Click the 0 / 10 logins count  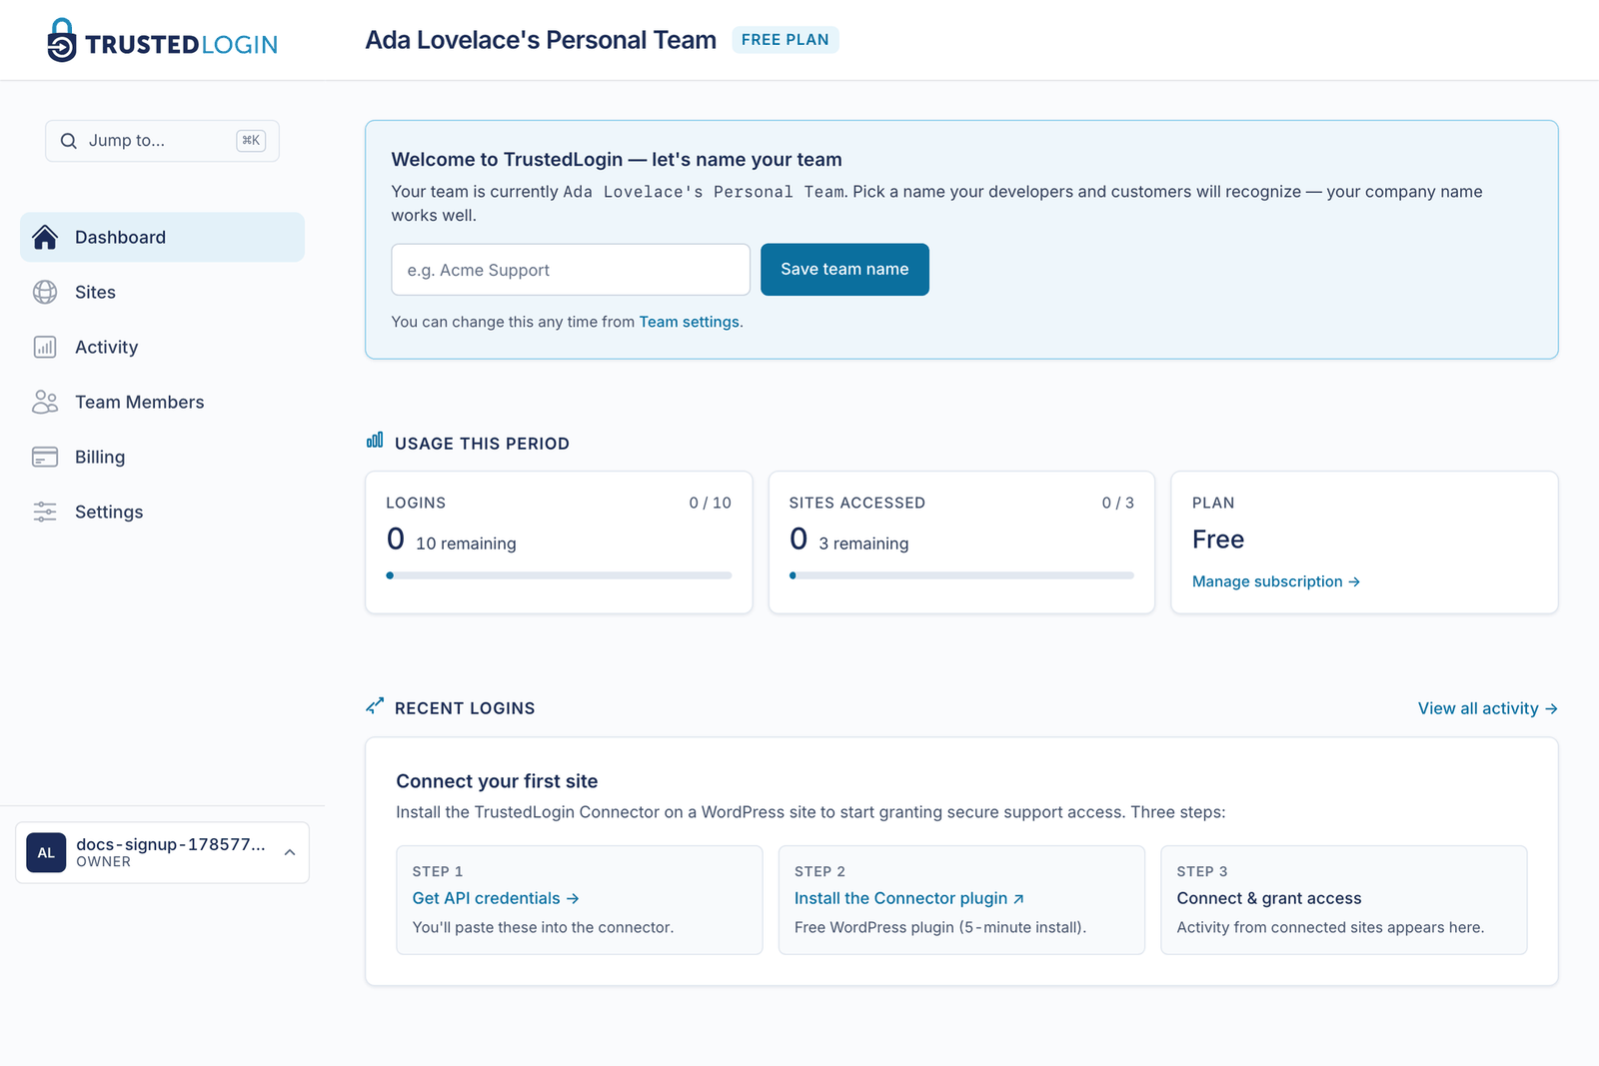click(x=711, y=503)
